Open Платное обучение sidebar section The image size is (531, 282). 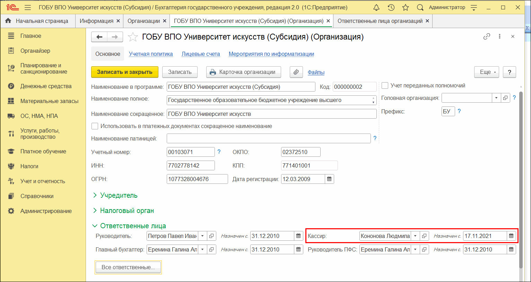click(x=43, y=151)
